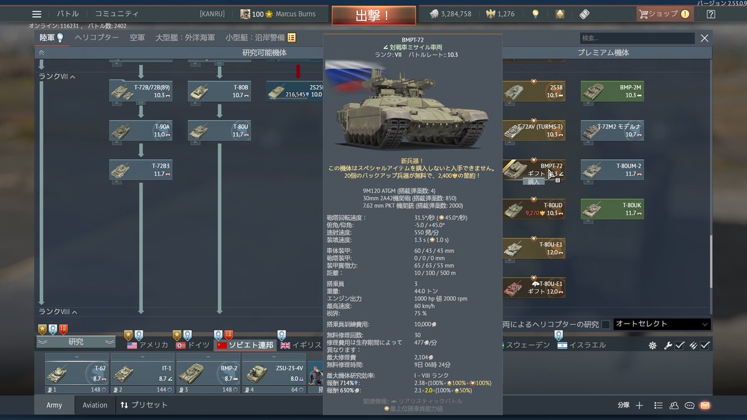This screenshot has width=747, height=420.
Task: Switch to the 空軍 tab
Action: click(x=138, y=38)
